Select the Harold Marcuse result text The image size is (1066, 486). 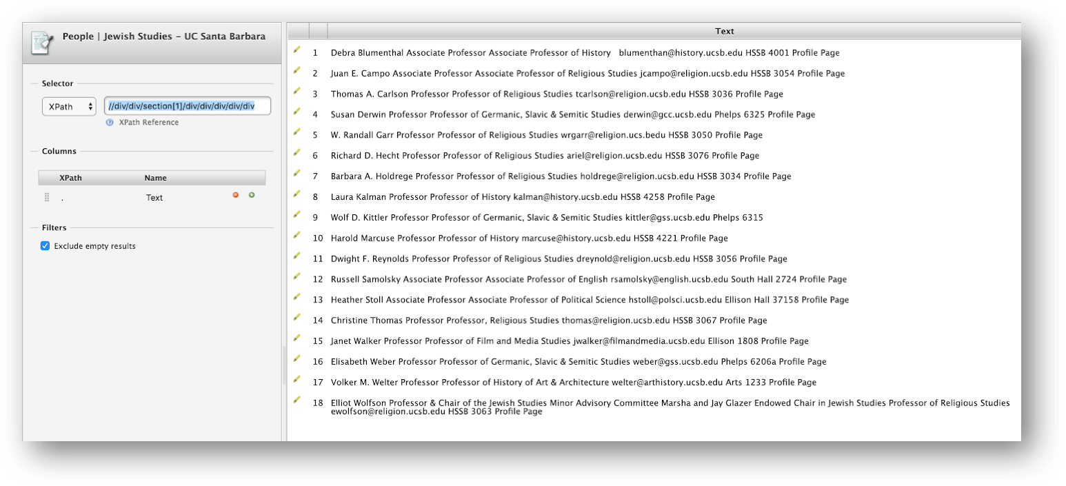point(529,239)
